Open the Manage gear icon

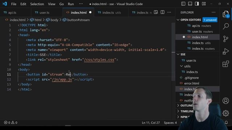tap(225, 113)
